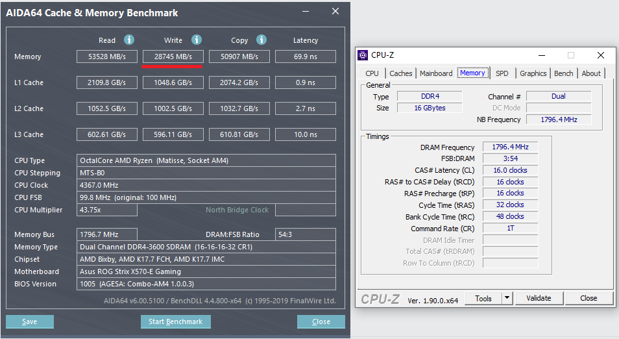The height and width of the screenshot is (339, 619).
Task: Open the Bench tab in CPU-Z
Action: pos(563,73)
